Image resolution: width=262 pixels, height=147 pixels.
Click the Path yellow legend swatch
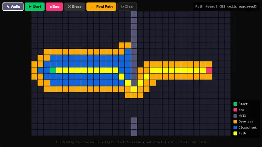pos(235,134)
